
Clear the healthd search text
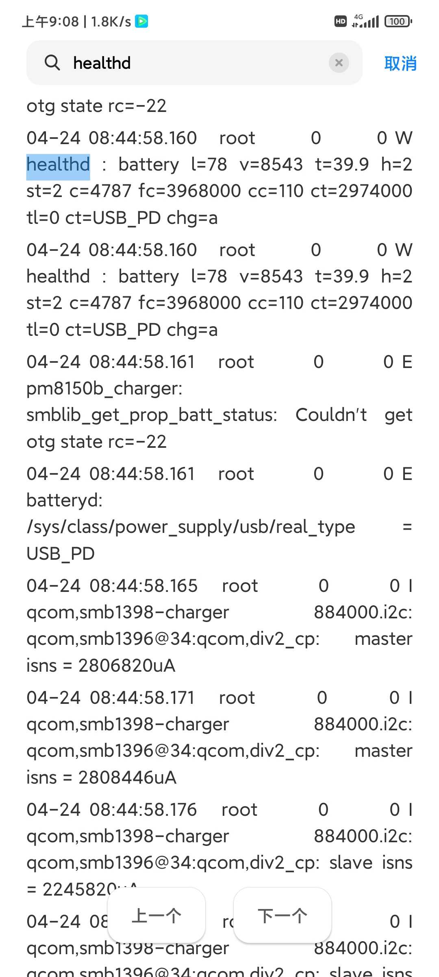[x=339, y=63]
